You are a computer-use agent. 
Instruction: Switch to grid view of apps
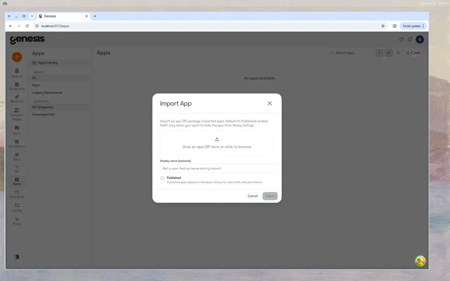tap(388, 53)
